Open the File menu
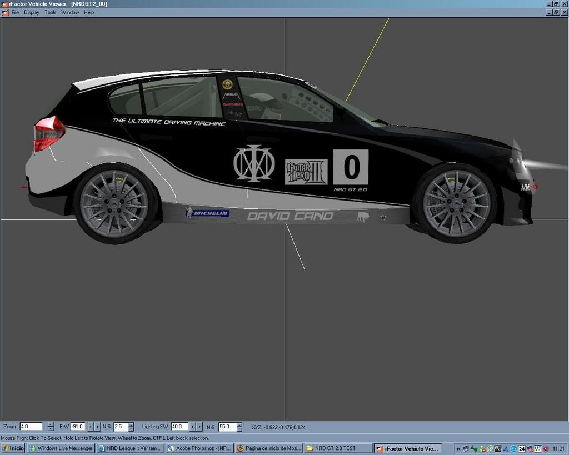569x455 pixels. (15, 12)
